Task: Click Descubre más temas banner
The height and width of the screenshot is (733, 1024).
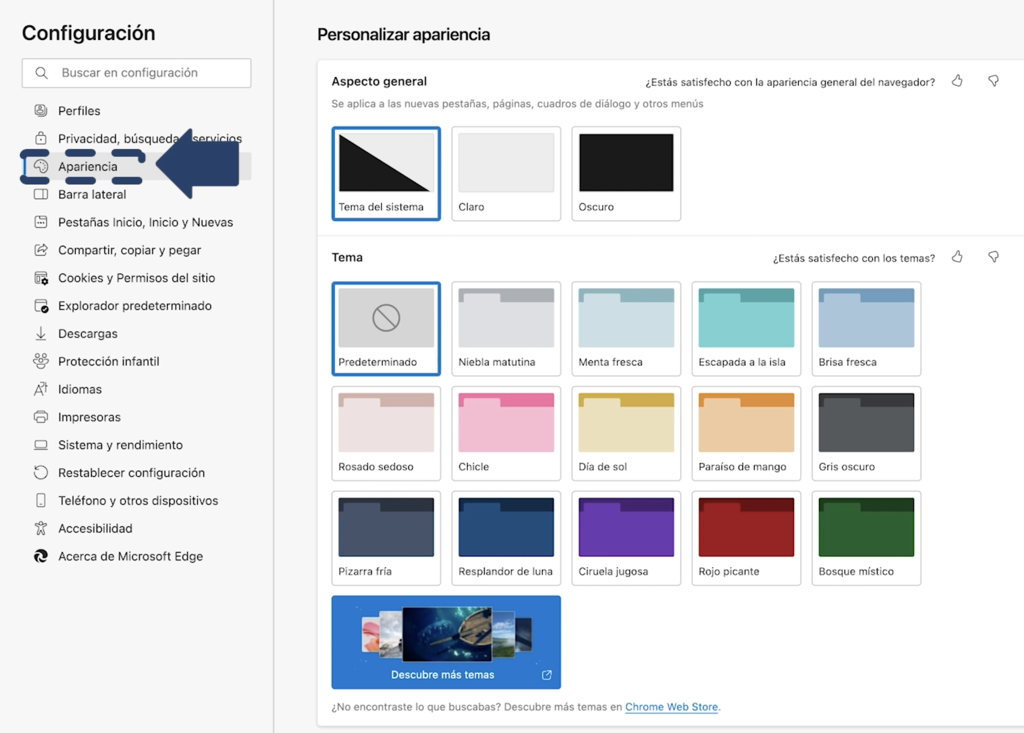Action: (446, 642)
